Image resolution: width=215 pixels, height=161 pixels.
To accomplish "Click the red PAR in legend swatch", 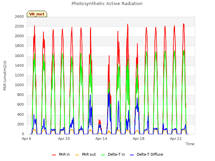I will point(54,155).
